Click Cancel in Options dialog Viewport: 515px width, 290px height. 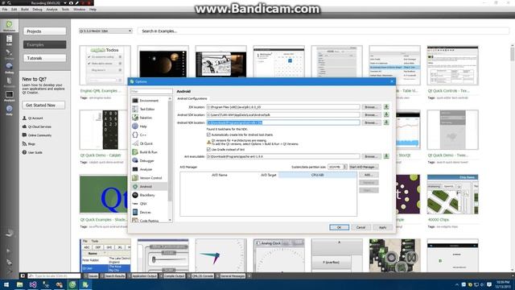[360, 227]
